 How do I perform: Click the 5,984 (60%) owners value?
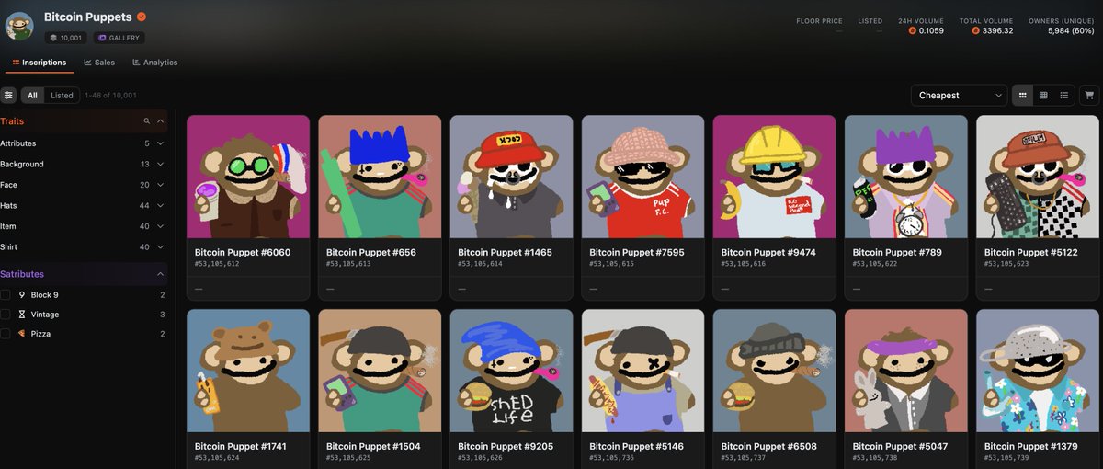tap(1071, 30)
